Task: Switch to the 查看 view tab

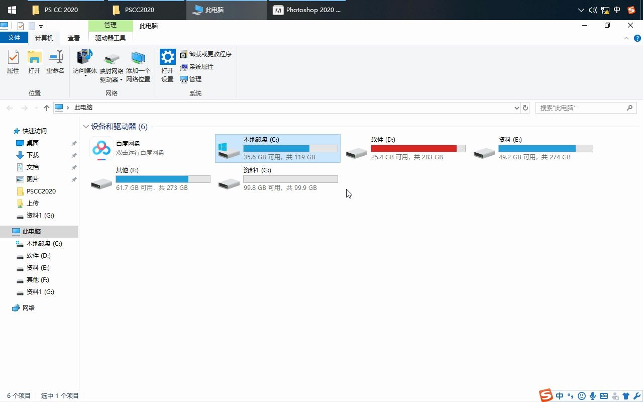Action: point(74,38)
